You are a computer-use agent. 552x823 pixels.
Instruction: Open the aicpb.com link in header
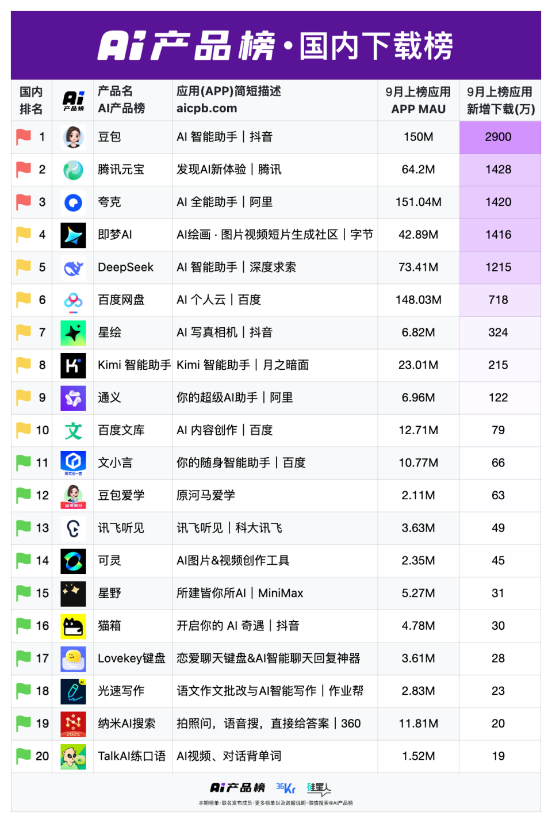pyautogui.click(x=206, y=109)
